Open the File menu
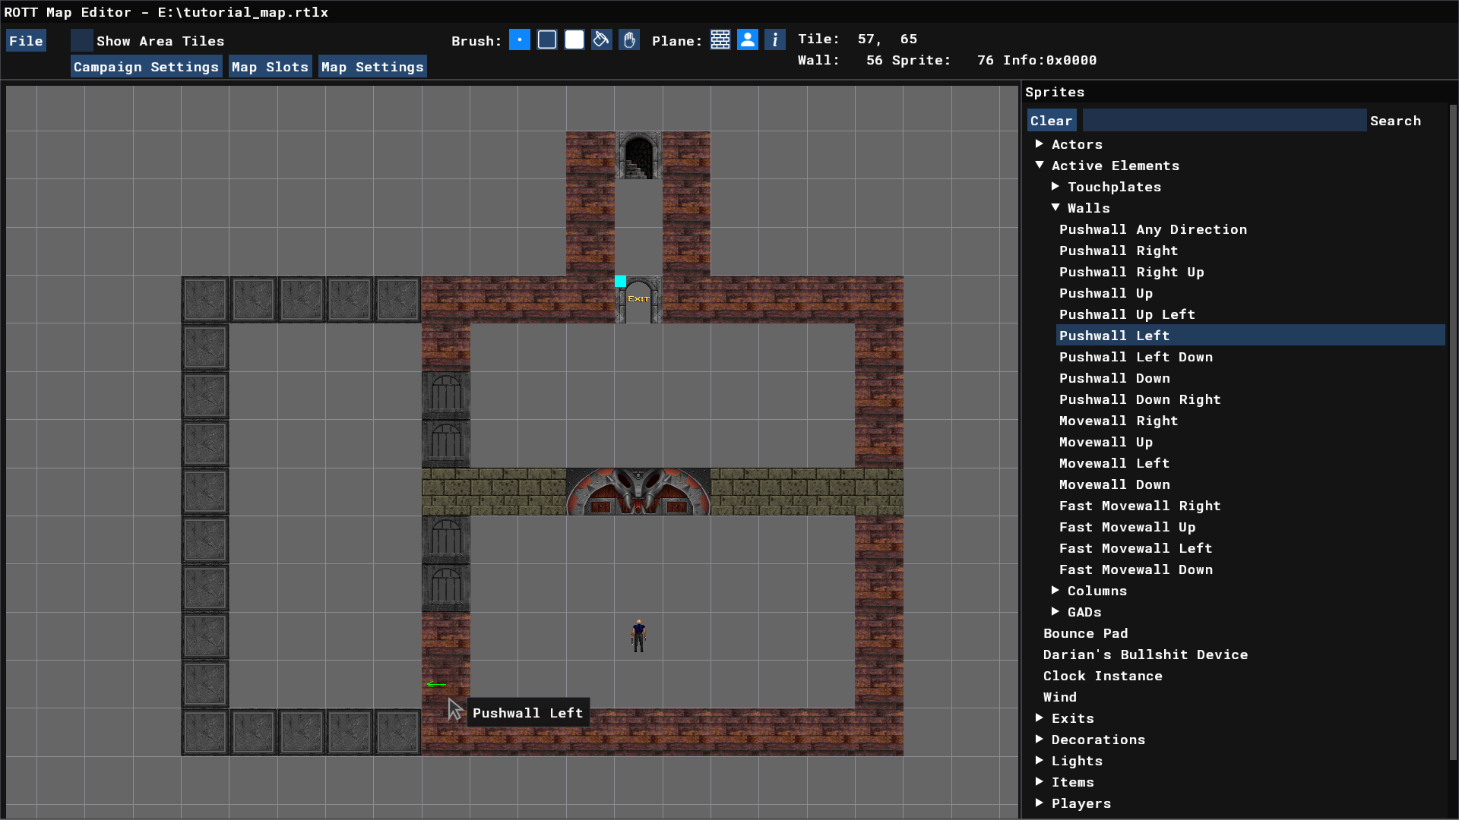Screen dimensions: 1459x820 click(26, 41)
